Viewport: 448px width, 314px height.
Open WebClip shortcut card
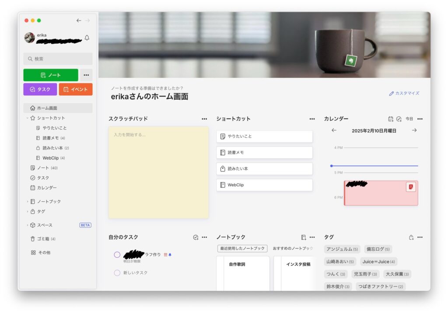[265, 185]
